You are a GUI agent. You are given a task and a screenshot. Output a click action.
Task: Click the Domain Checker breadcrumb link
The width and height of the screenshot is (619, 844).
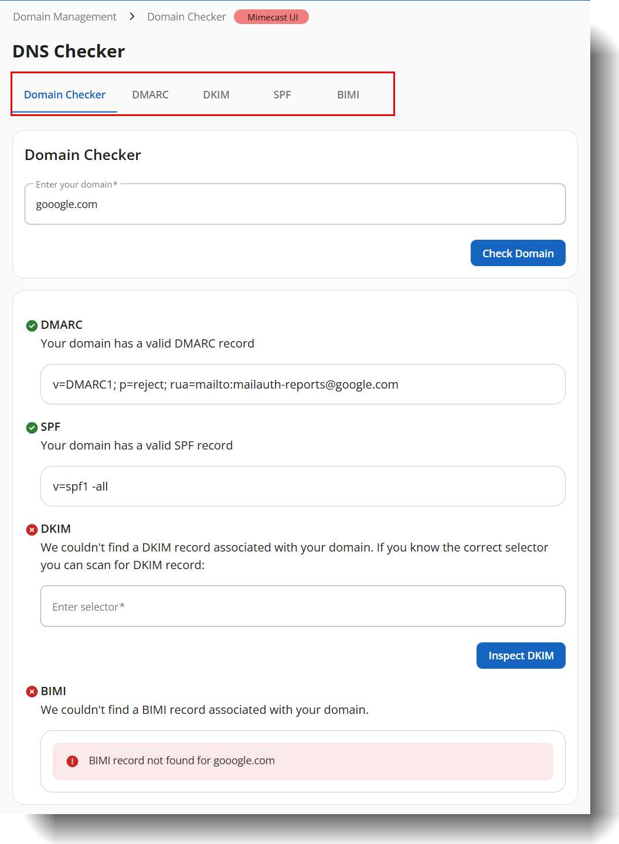coord(186,17)
